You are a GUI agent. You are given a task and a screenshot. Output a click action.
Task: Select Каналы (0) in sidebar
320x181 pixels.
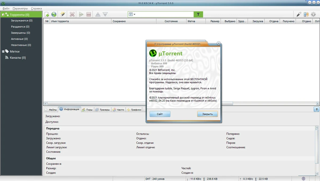coord(18,58)
